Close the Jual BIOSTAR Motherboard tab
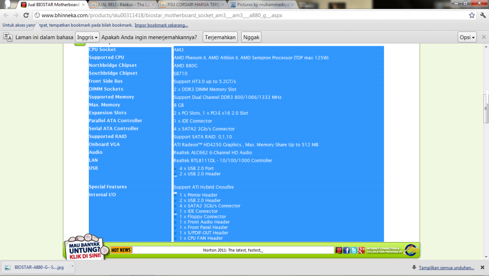This screenshot has width=489, height=276. pos(83,5)
